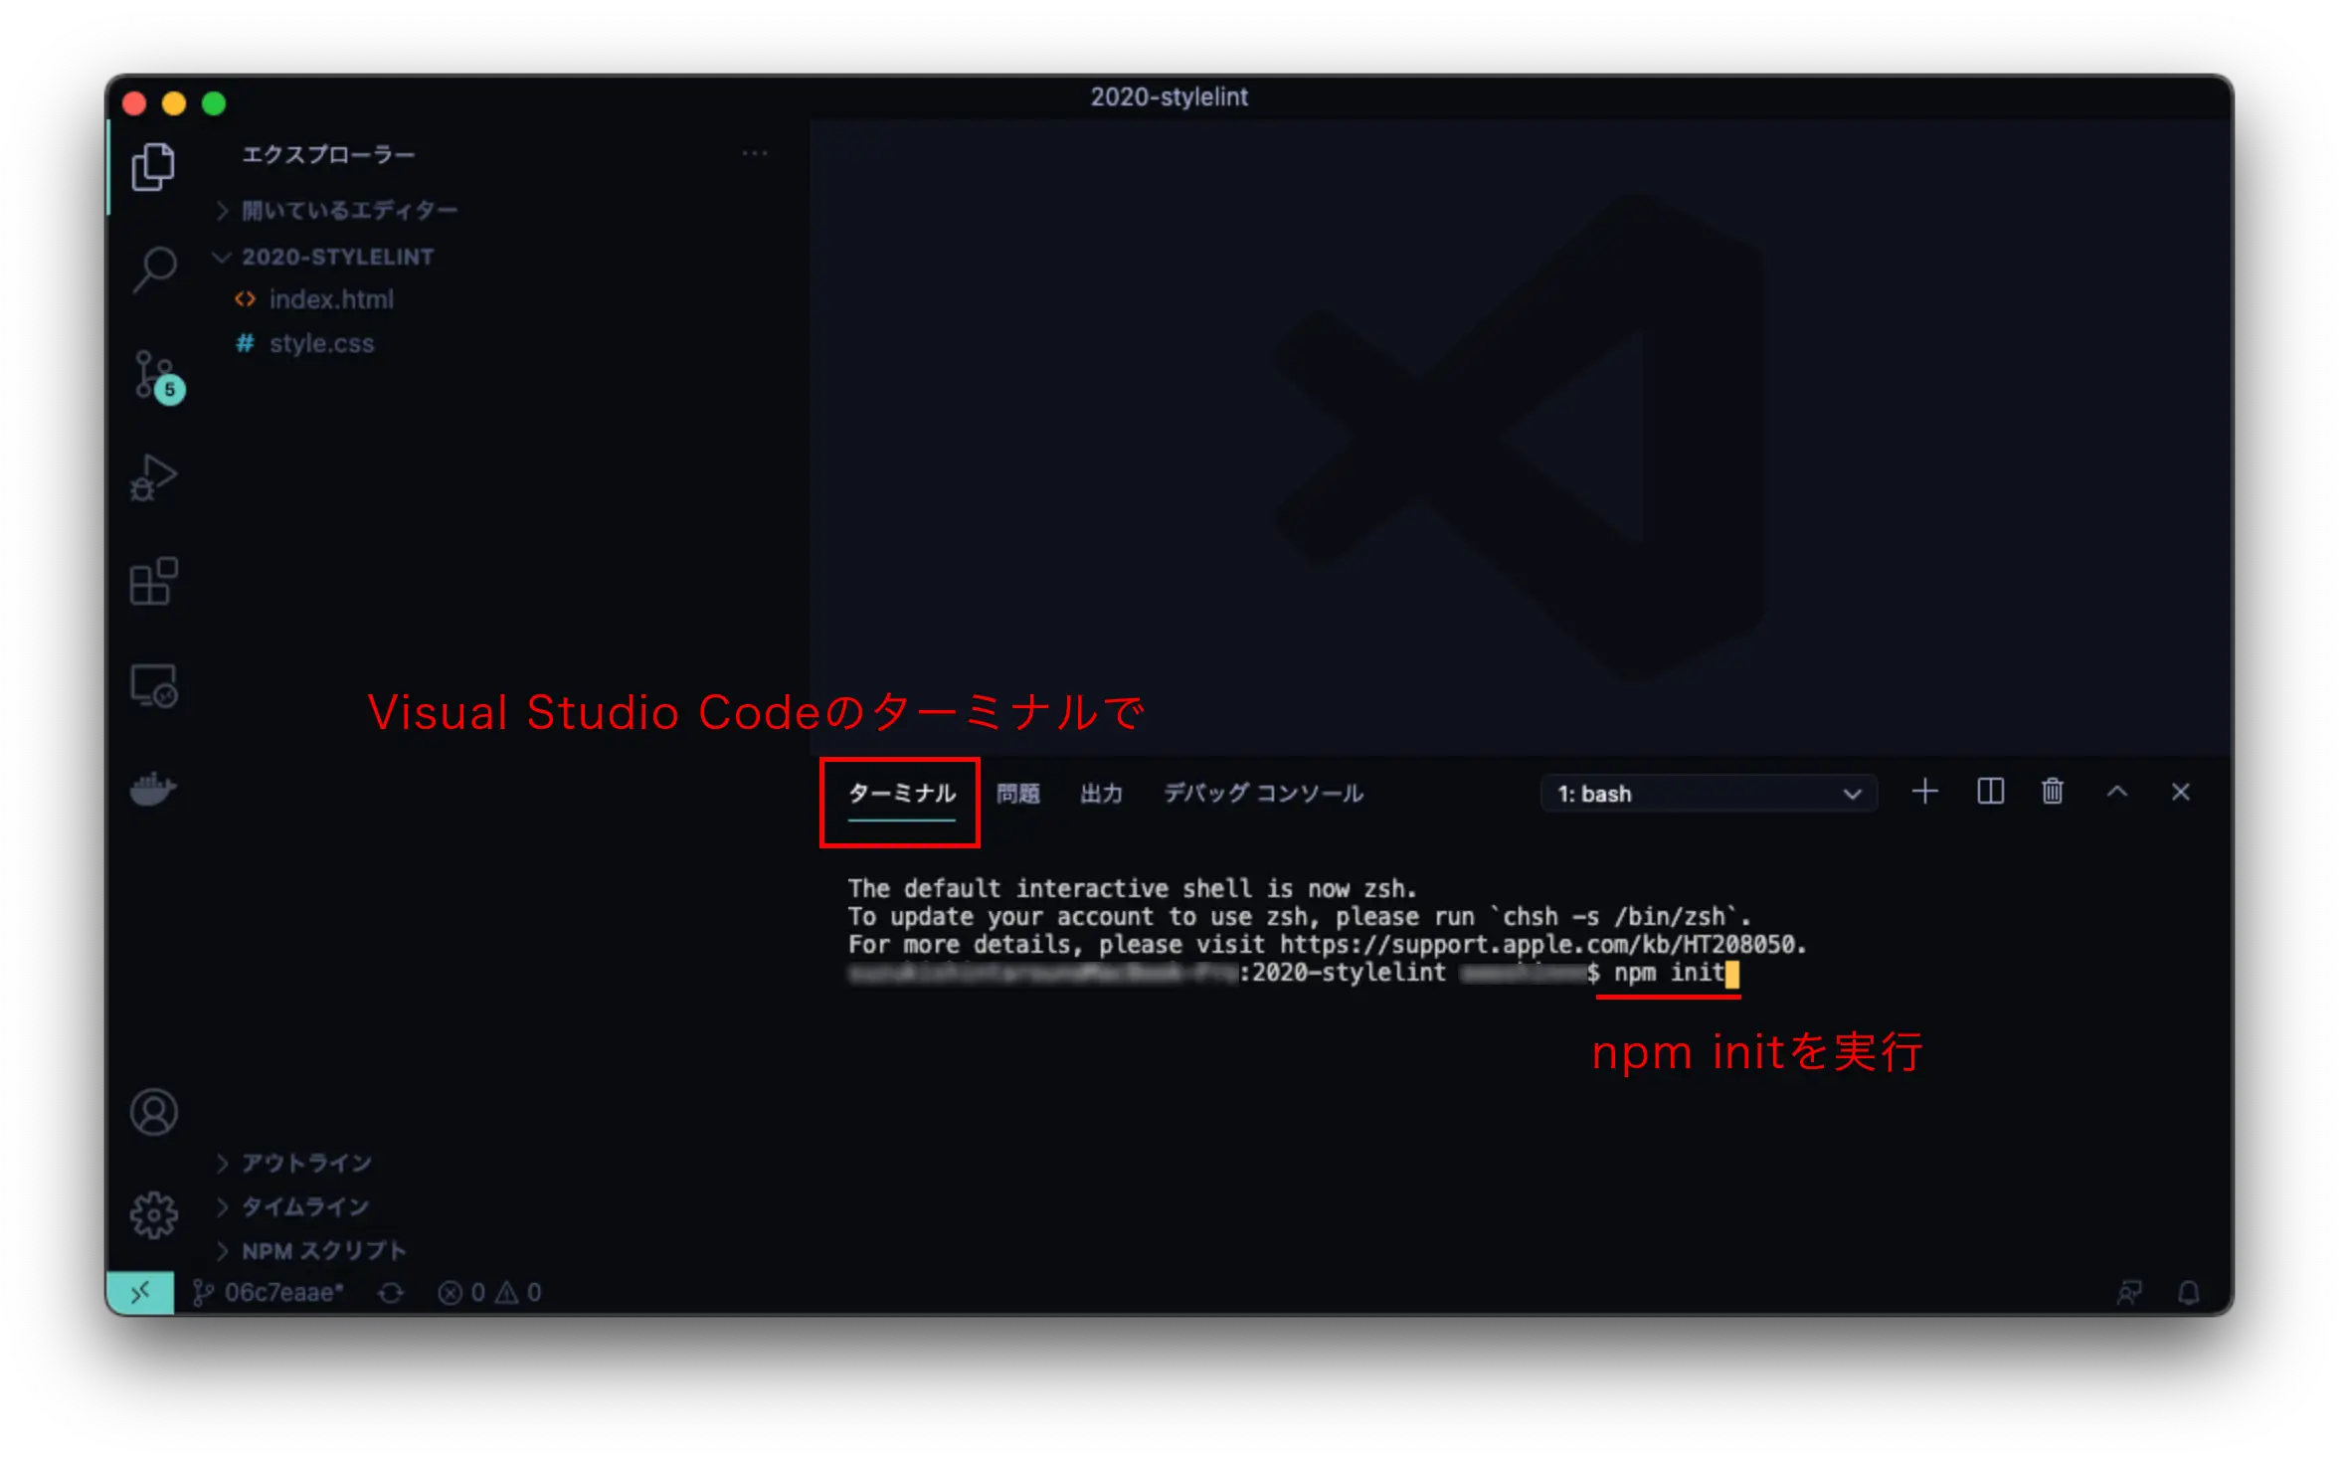Open the Docker view
This screenshot has height=1462, width=2349.
(154, 790)
